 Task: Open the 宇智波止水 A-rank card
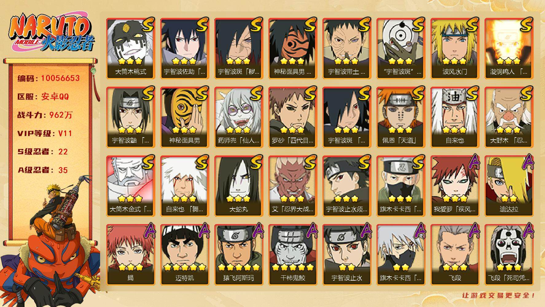[347, 255]
